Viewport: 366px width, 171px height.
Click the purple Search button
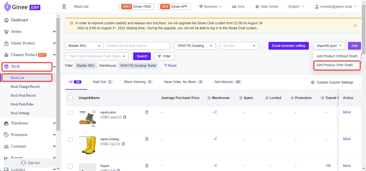[x=142, y=56]
